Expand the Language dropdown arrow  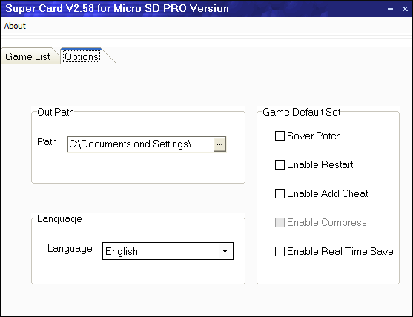pyautogui.click(x=225, y=251)
